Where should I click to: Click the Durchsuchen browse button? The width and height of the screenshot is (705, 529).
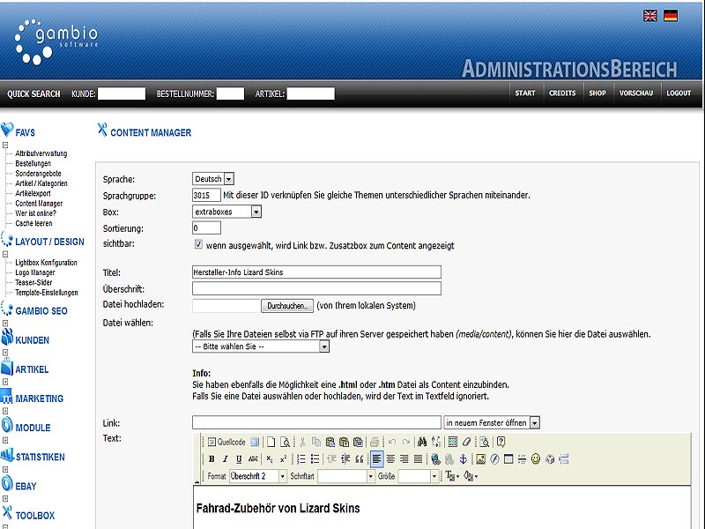click(x=288, y=306)
